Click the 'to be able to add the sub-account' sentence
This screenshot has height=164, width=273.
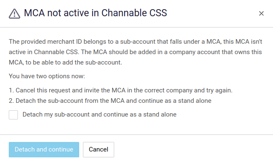tap(74, 62)
